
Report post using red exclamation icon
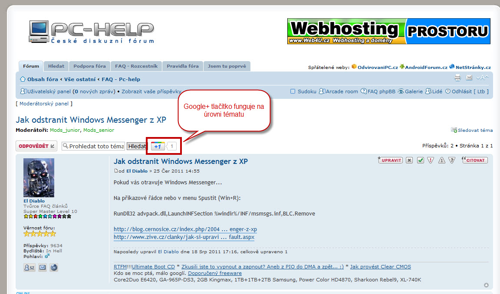coord(431,160)
